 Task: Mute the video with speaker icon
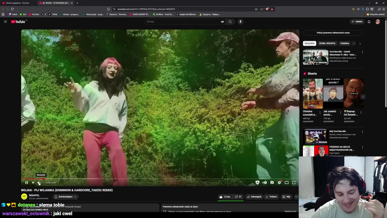(33, 183)
